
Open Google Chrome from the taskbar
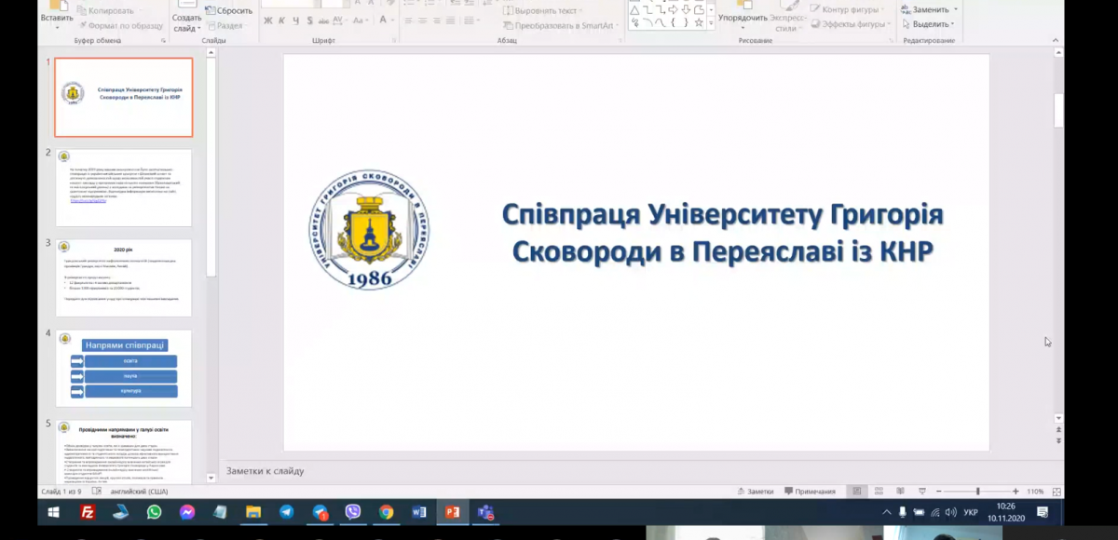(386, 512)
